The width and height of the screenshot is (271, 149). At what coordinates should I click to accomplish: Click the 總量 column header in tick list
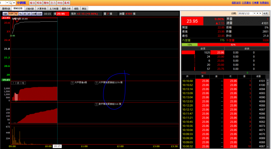pos(258,76)
